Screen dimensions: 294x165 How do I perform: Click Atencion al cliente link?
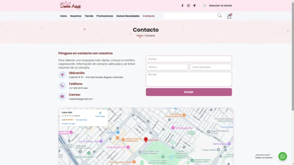(x=220, y=6)
